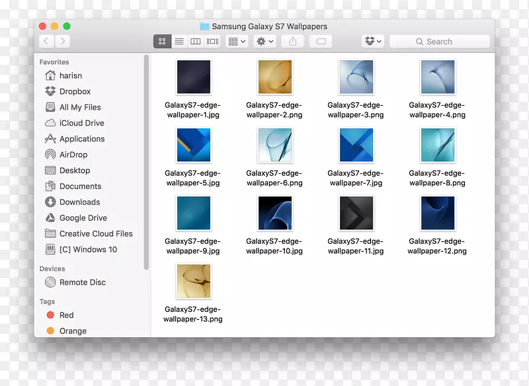Viewport: 529px width, 386px height.
Task: Go forward with the right arrow
Action: tap(63, 42)
